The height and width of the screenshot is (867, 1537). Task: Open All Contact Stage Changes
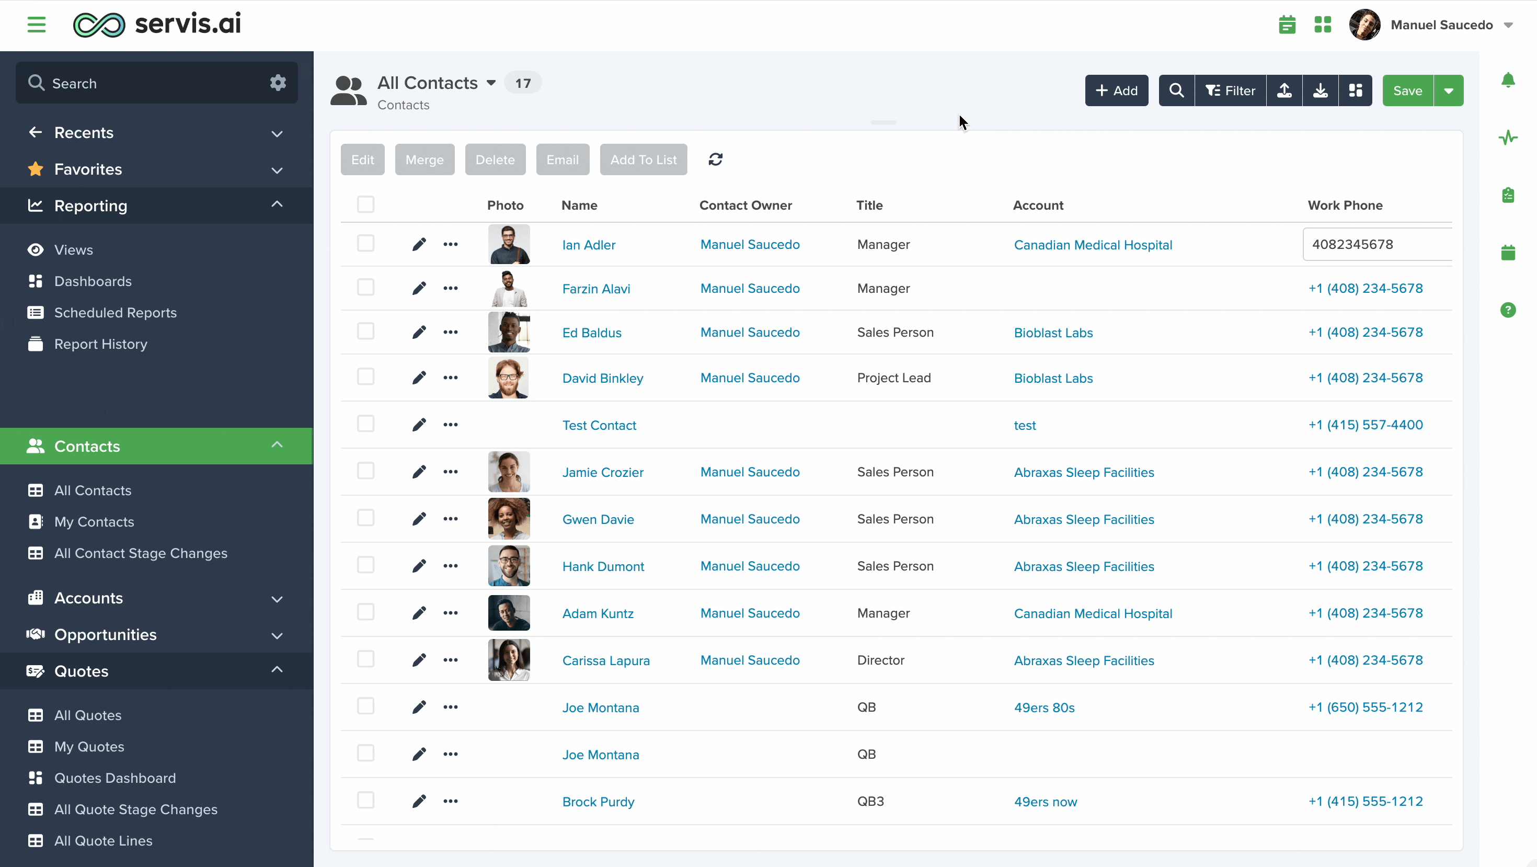[x=140, y=554]
